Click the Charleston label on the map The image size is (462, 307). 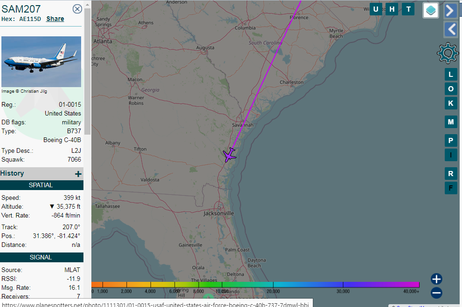[291, 82]
